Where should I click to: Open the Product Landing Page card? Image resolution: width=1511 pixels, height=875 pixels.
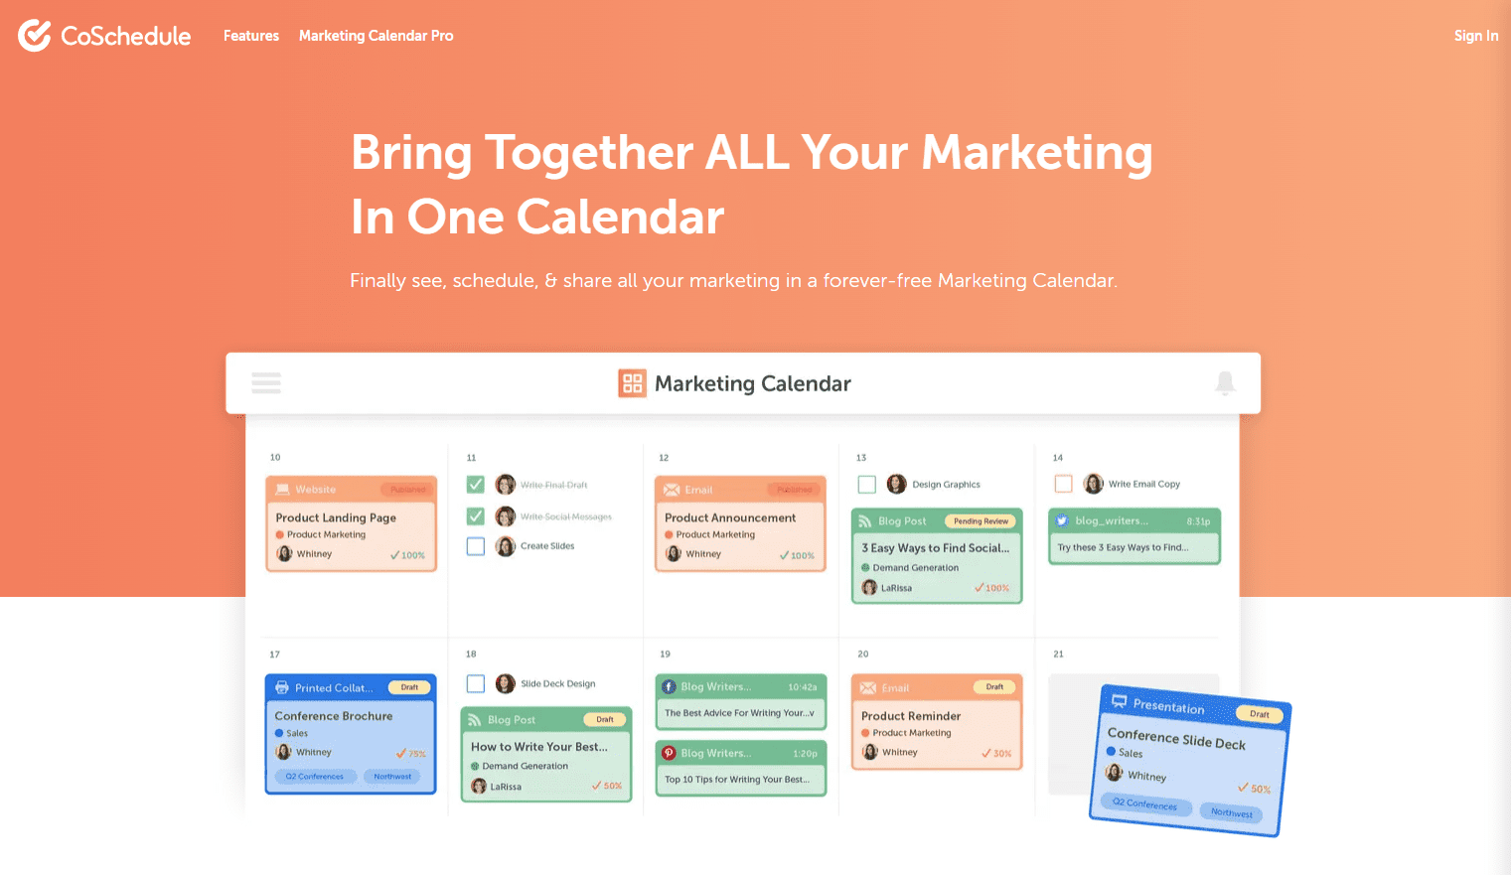pyautogui.click(x=352, y=523)
